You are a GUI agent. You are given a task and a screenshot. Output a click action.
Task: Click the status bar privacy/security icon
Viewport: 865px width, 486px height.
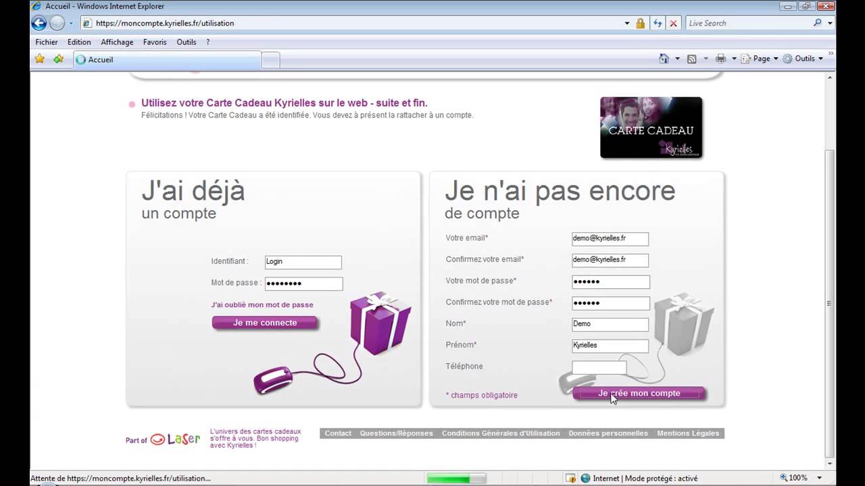tap(570, 479)
